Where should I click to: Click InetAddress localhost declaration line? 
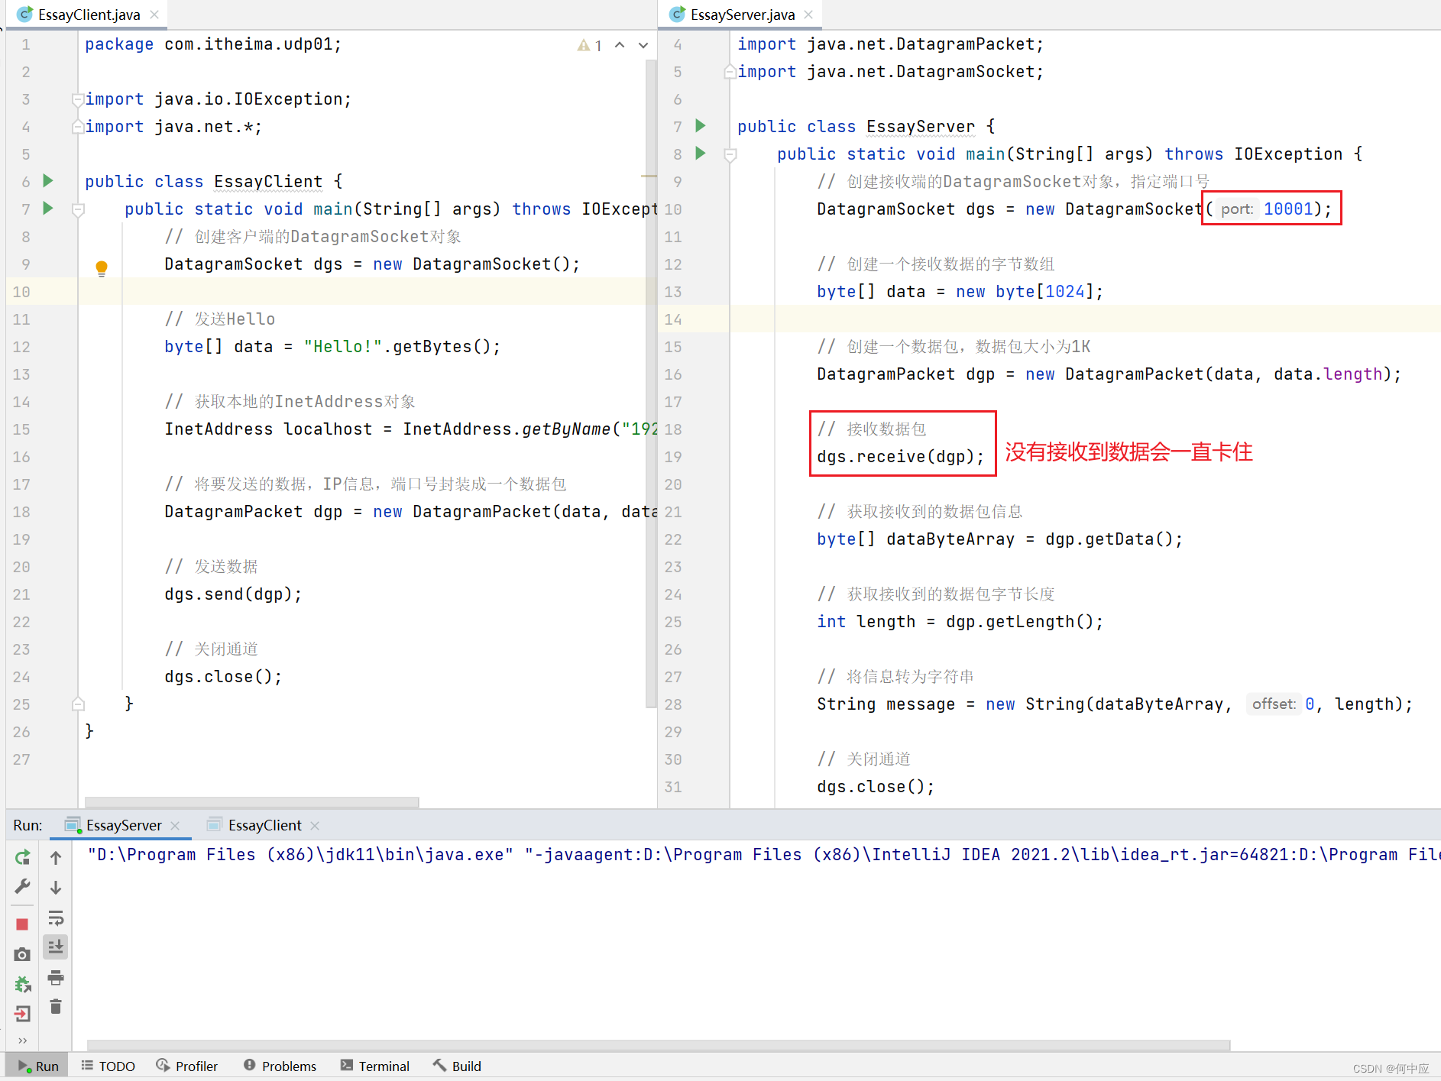pos(410,429)
